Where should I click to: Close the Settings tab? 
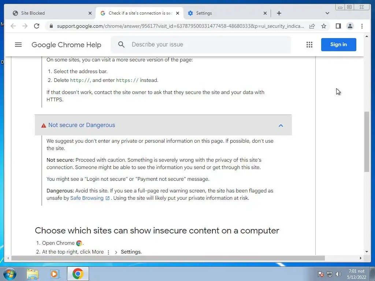coord(265,14)
